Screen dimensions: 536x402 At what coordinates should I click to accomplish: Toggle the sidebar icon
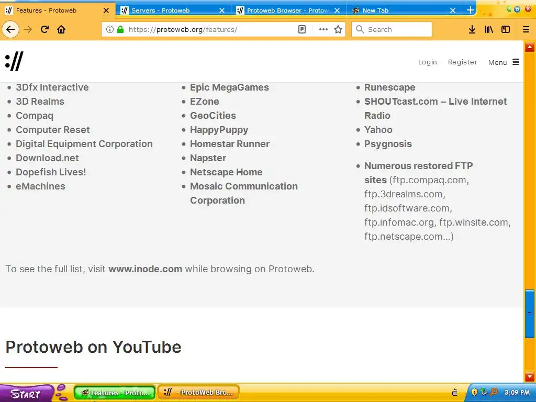[506, 29]
